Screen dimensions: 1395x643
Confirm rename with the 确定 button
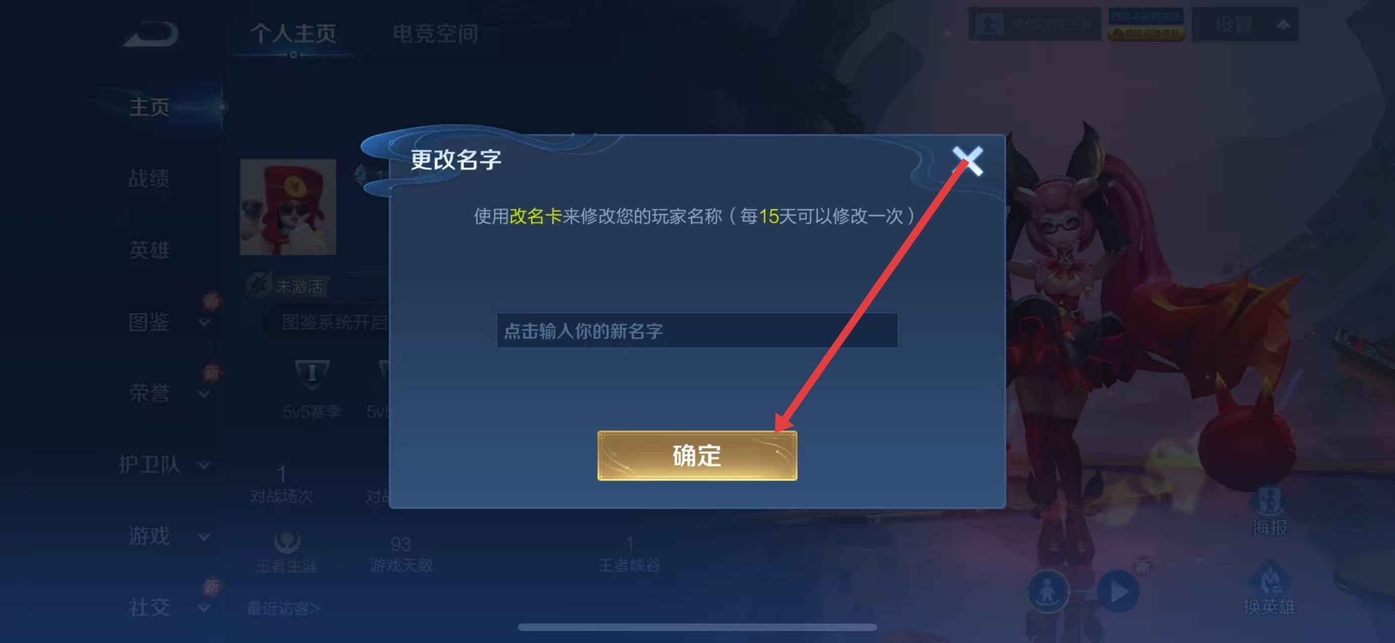point(697,455)
